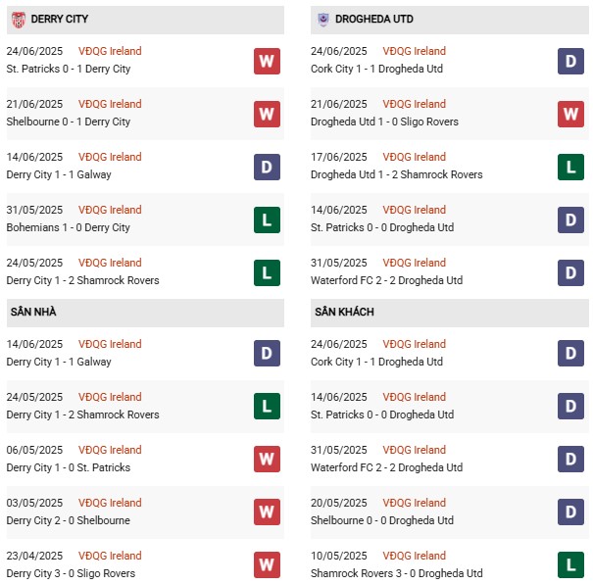
Task: Open VĐQG Ireland link dated 23/04/2025
Action: pyautogui.click(x=110, y=556)
